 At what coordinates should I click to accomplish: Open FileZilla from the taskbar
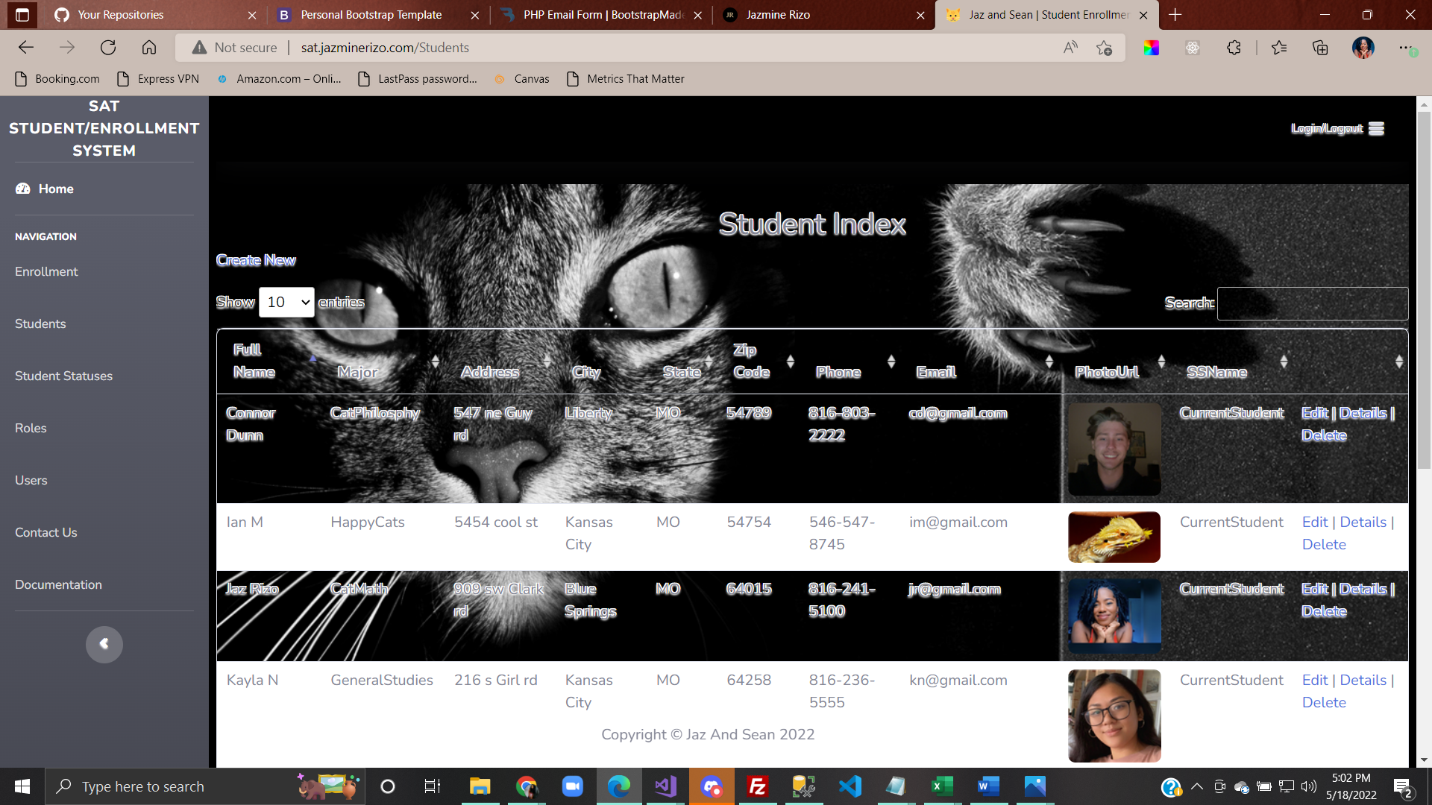pos(758,786)
